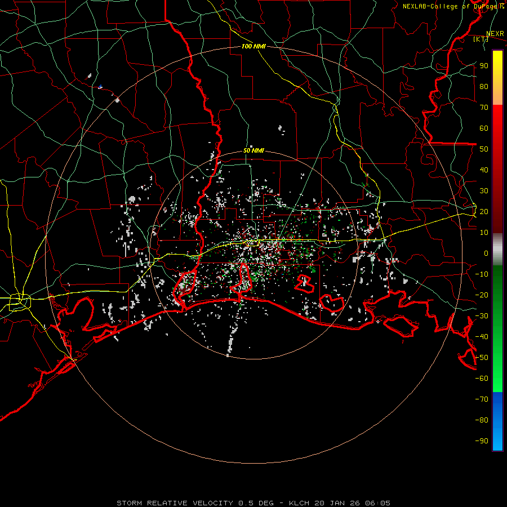This screenshot has height=507, width=507.
Task: Click the -20 value on the color scale
Action: coord(482,295)
